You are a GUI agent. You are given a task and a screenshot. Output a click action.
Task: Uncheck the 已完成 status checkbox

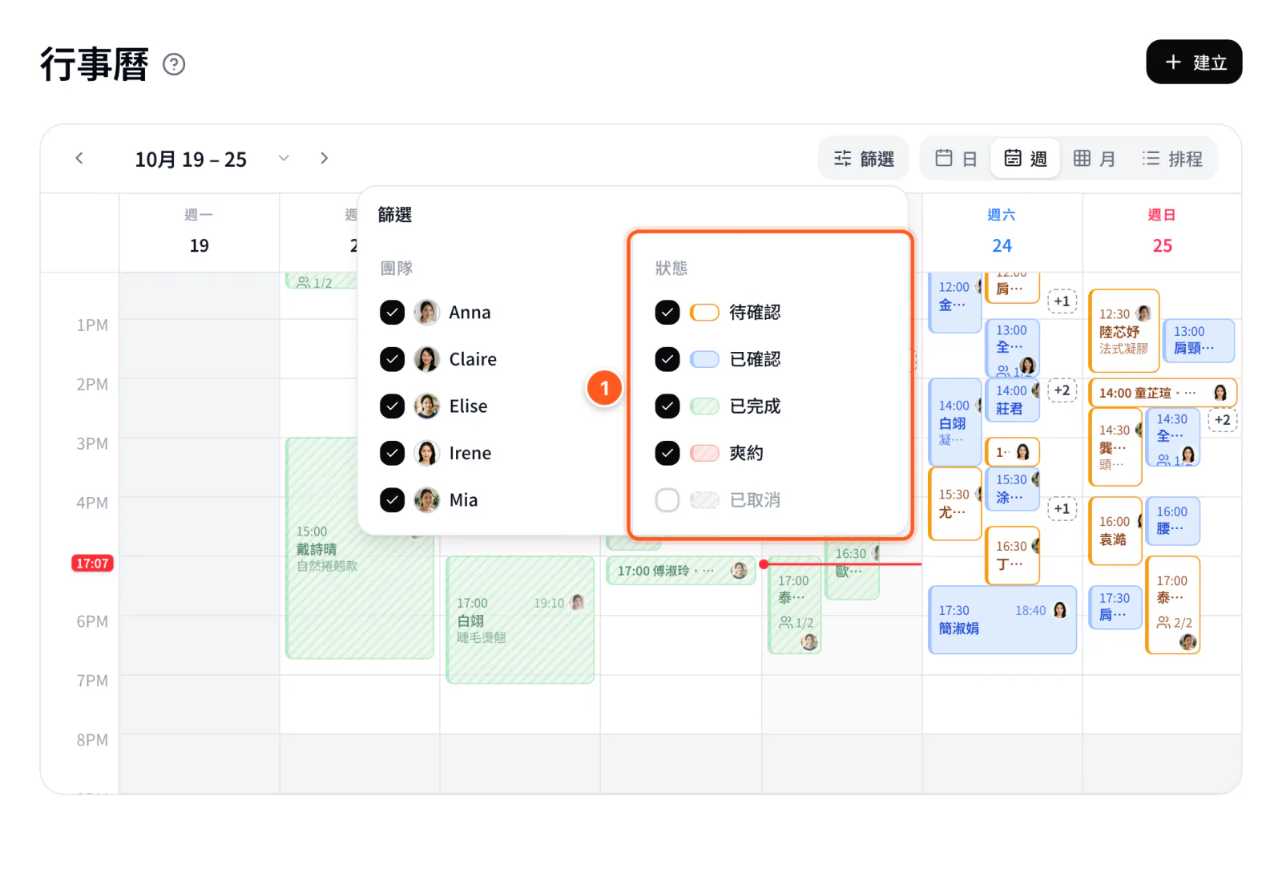pyautogui.click(x=667, y=406)
